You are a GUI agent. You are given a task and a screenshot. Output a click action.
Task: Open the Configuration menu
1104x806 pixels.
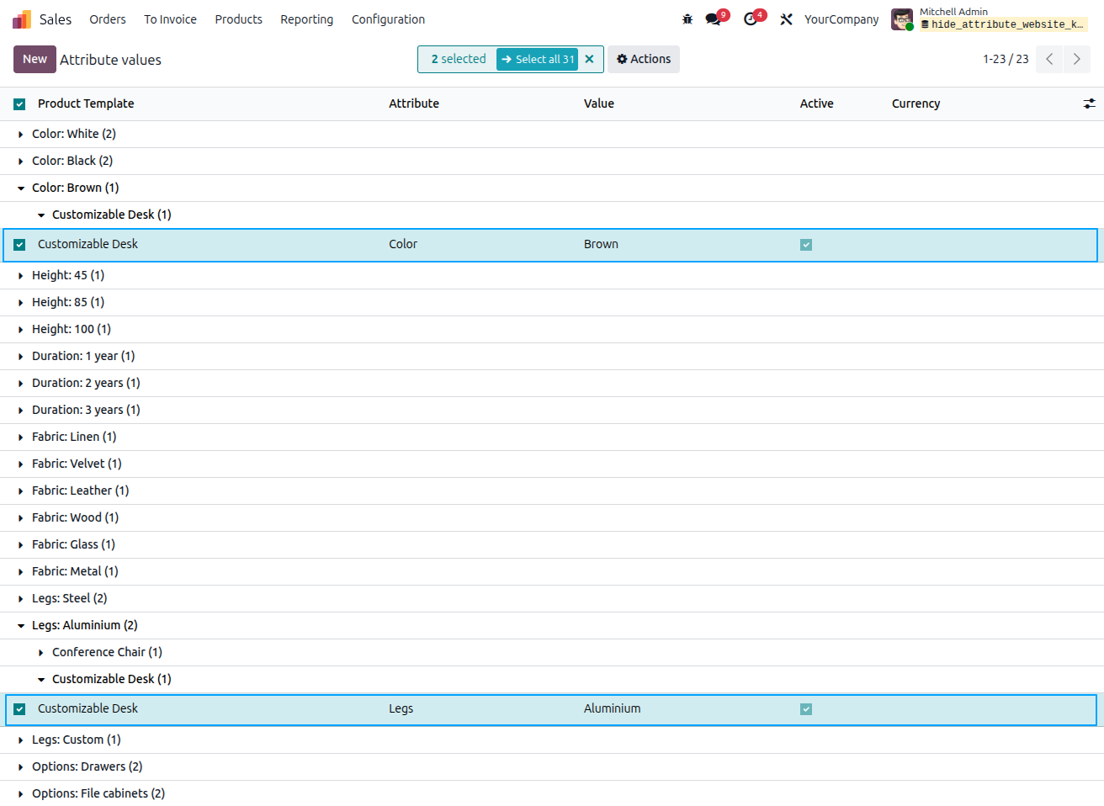[388, 19]
